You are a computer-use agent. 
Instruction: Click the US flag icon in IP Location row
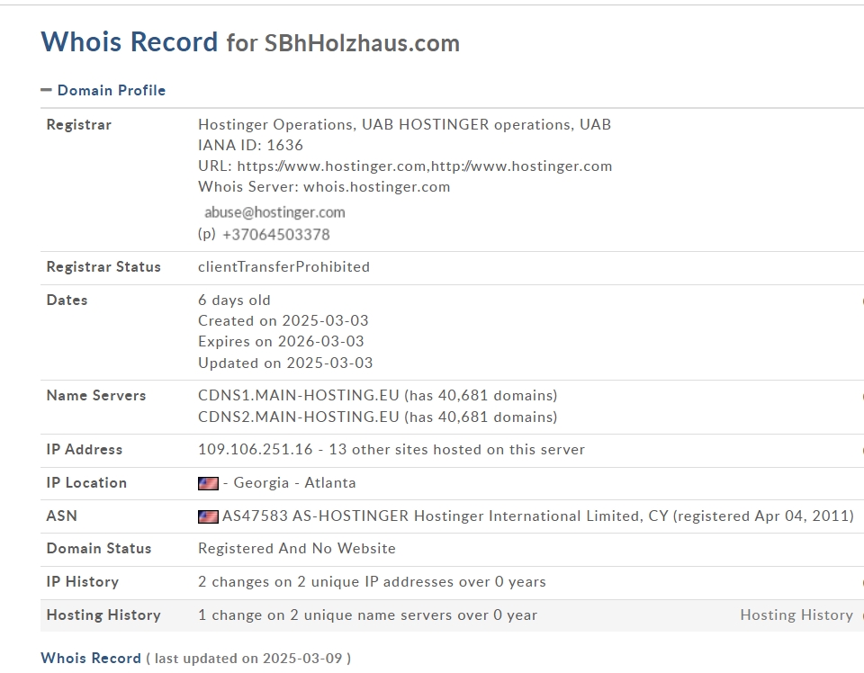208,483
